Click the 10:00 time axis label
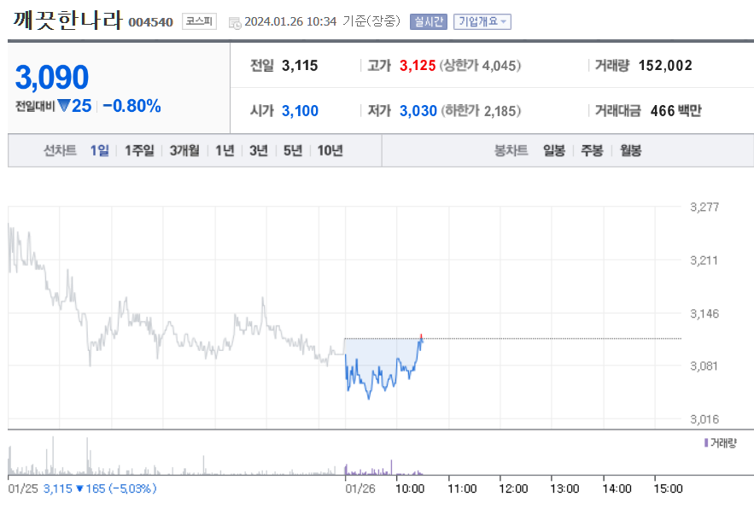 [410, 489]
